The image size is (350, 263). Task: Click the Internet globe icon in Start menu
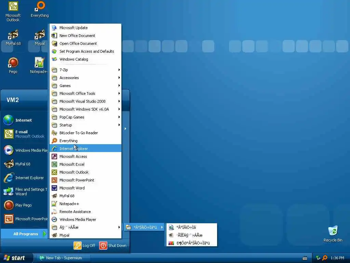pos(9,120)
